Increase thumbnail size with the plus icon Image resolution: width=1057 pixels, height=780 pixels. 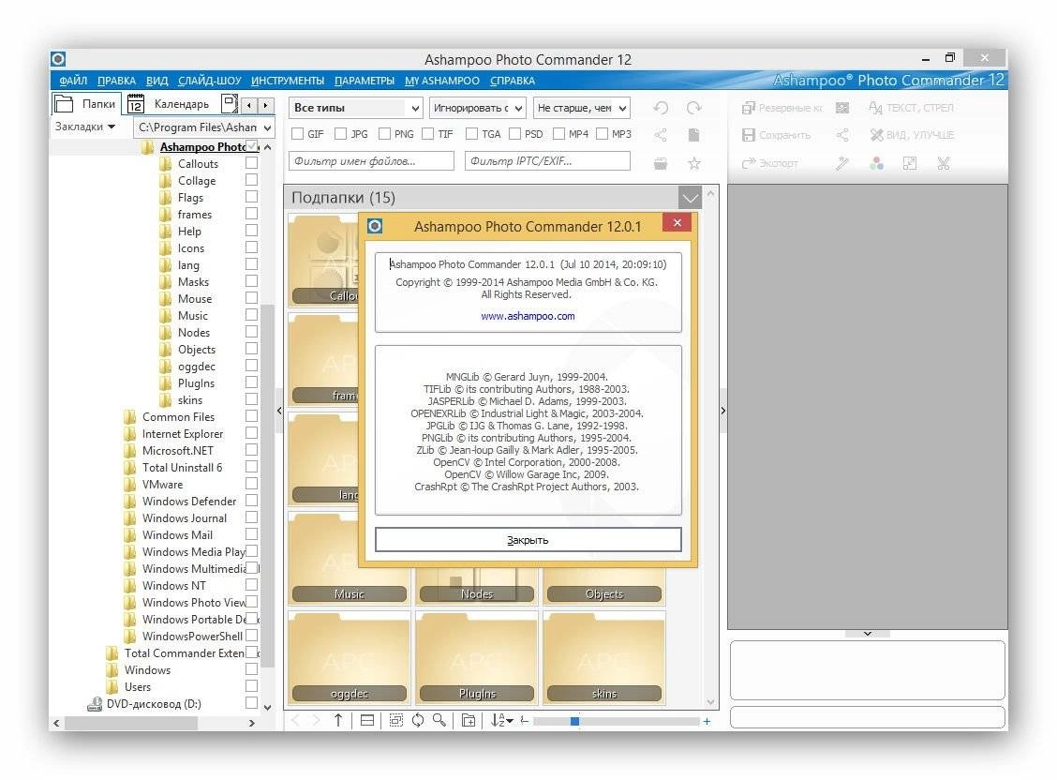707,721
